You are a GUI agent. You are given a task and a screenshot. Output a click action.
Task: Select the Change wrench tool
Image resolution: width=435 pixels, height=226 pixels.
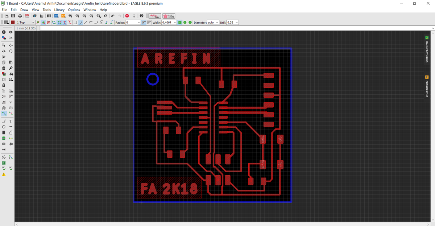(11, 68)
